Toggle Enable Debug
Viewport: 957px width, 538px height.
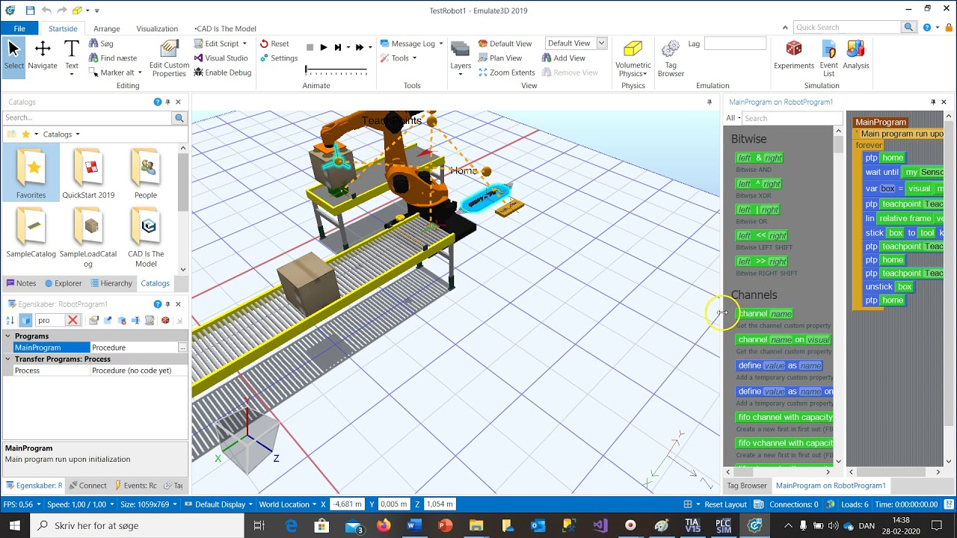222,72
